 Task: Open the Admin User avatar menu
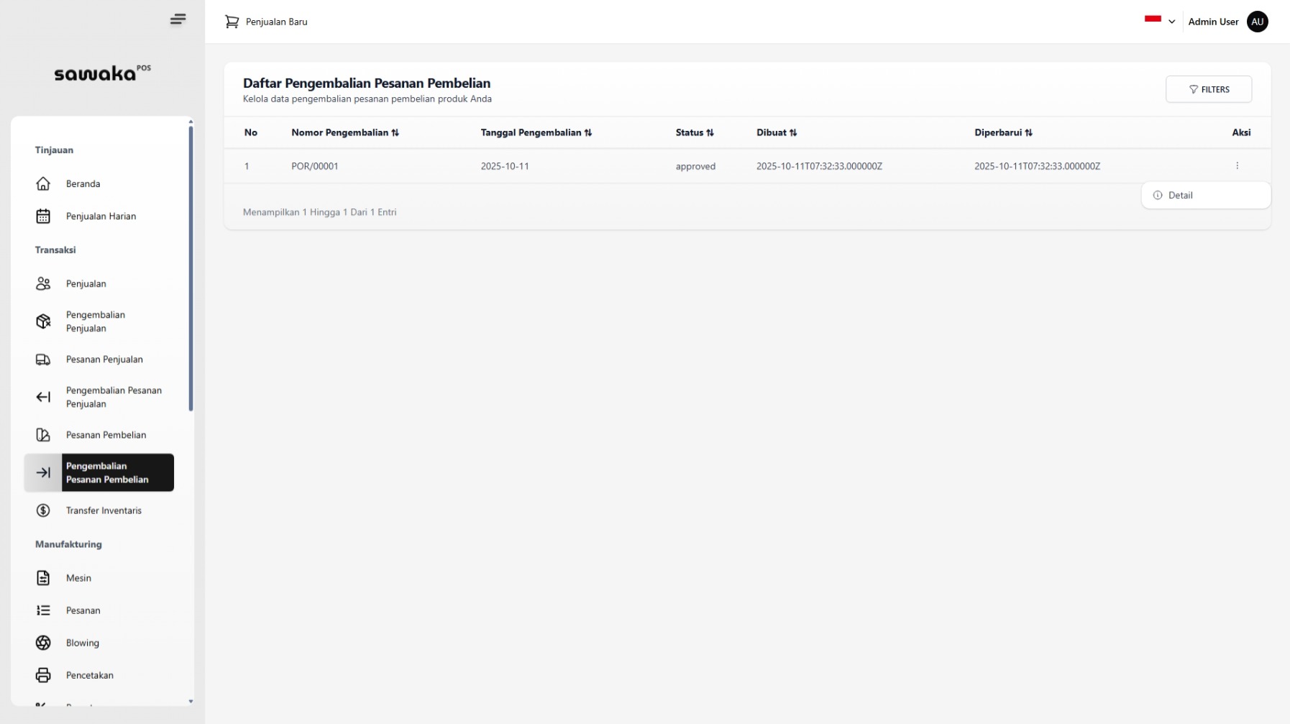(1257, 22)
